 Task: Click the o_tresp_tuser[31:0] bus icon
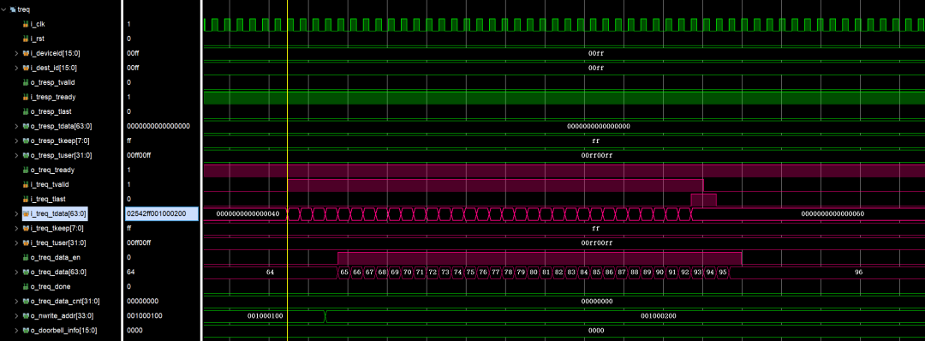(26, 155)
